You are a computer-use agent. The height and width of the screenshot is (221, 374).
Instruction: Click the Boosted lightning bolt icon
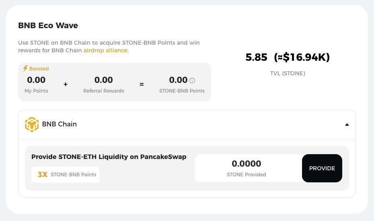25,68
